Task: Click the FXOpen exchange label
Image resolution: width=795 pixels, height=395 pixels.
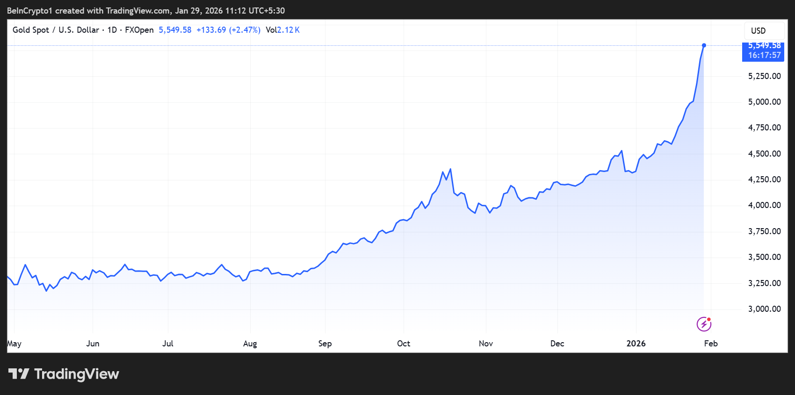Action: click(x=139, y=30)
